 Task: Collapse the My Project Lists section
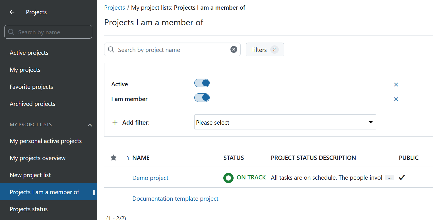point(90,125)
